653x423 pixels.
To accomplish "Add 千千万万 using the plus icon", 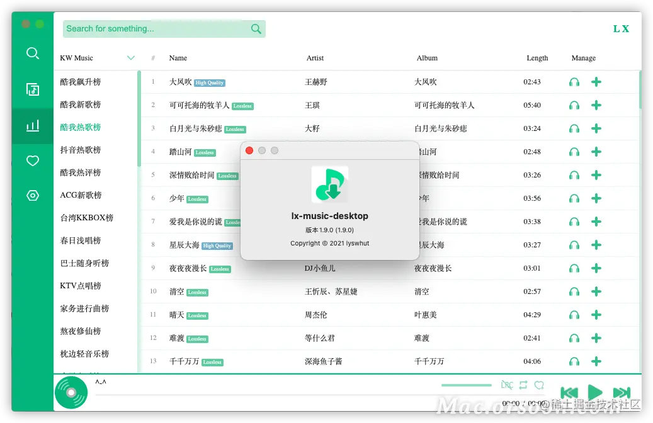I will [x=596, y=361].
